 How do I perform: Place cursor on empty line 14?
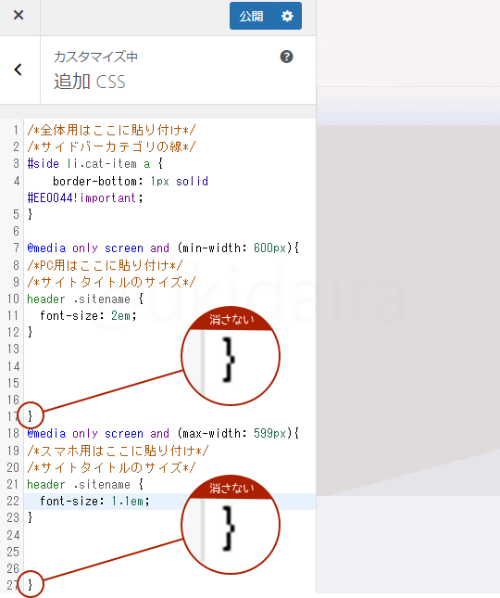pos(169,366)
